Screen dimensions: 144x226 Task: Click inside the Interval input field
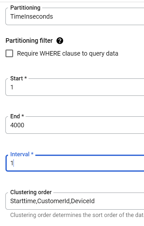pyautogui.click(x=75, y=163)
